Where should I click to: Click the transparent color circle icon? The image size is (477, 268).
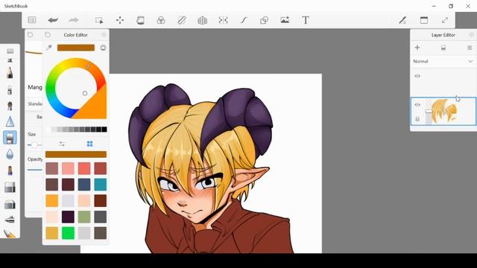pyautogui.click(x=103, y=48)
